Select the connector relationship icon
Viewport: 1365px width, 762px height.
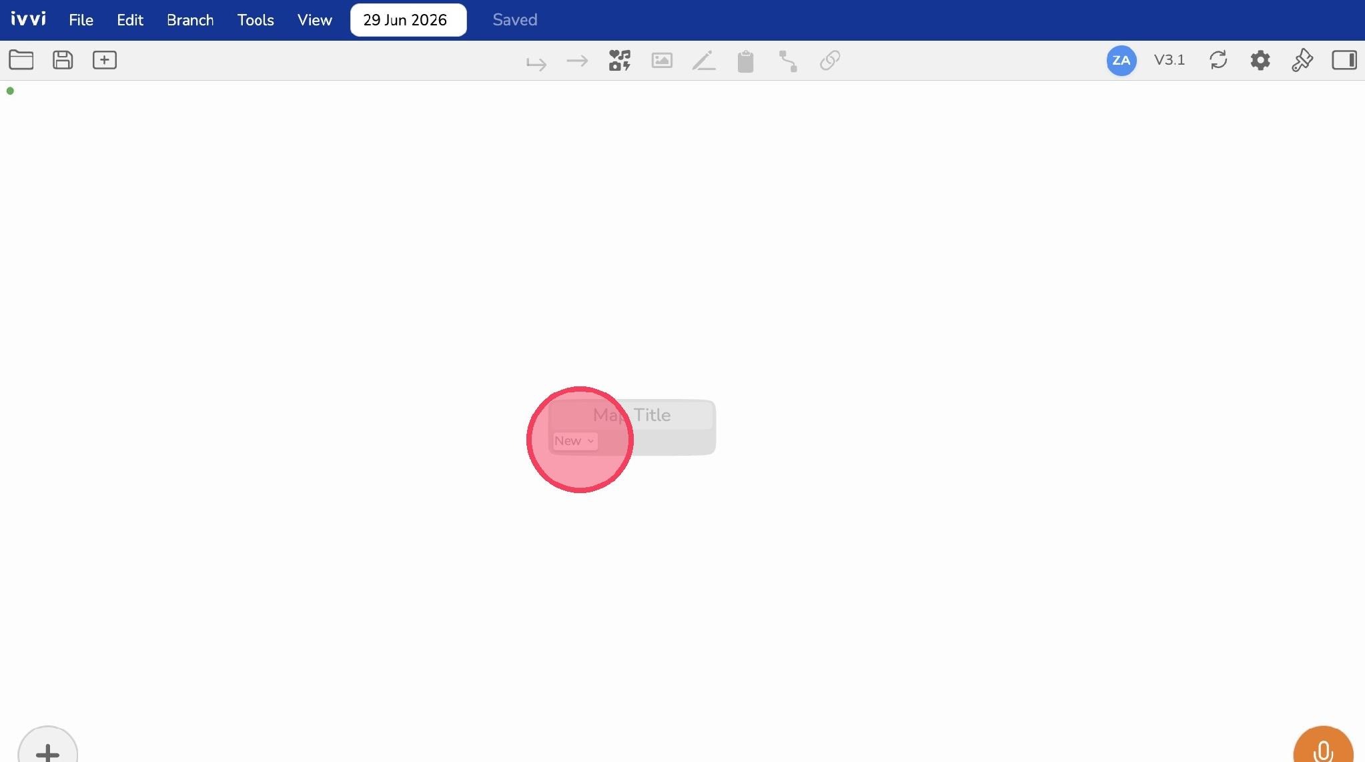pyautogui.click(x=788, y=61)
